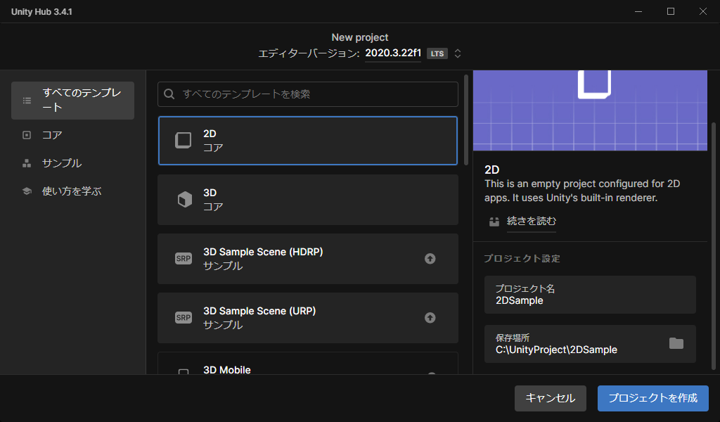Screen dimensions: 720x422
Task: Click the LTS badge next to editor version
Action: [437, 53]
